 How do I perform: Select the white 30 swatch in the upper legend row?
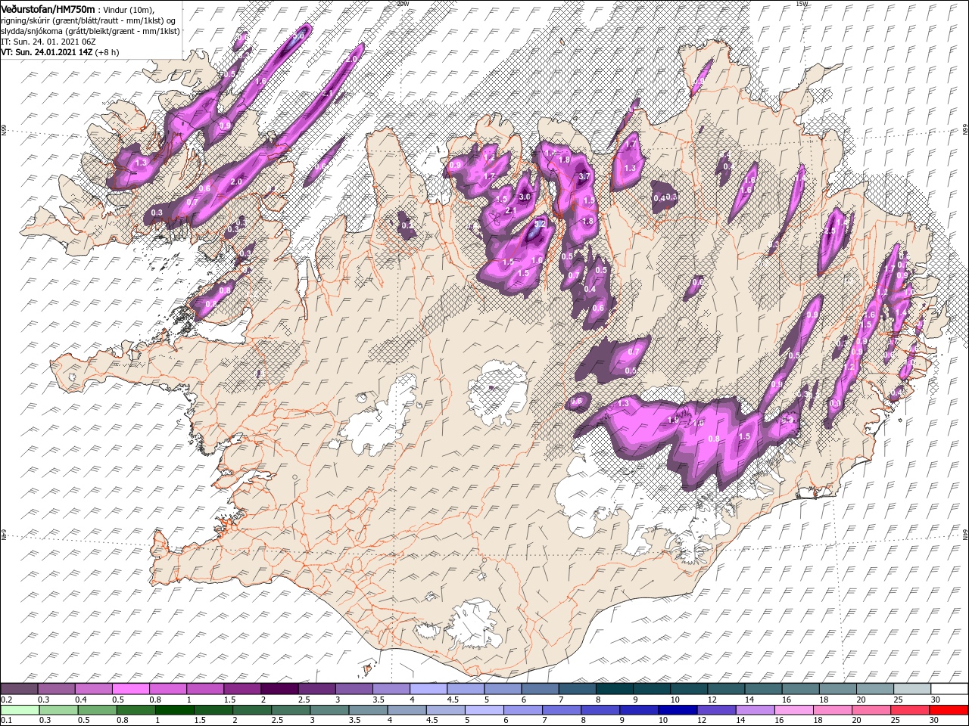pos(949,689)
